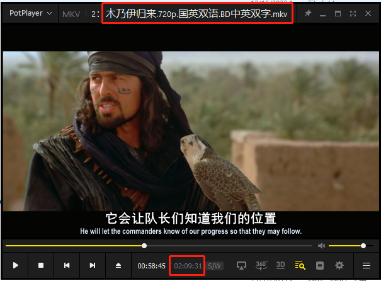Click the seek bar playback handle
The height and width of the screenshot is (281, 381).
[144, 246]
